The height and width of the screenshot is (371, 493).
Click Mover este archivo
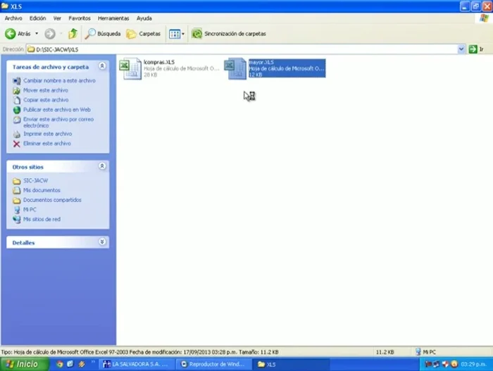coord(46,90)
